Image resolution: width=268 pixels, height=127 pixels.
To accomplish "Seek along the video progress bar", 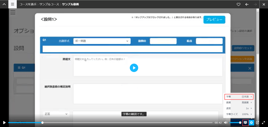I will [110, 123].
